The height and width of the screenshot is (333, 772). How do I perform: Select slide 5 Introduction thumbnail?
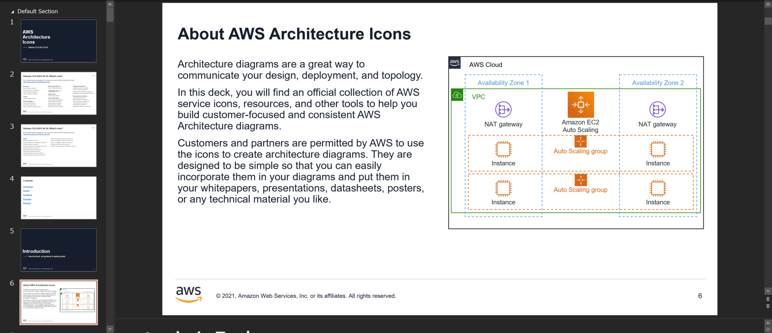tap(59, 250)
